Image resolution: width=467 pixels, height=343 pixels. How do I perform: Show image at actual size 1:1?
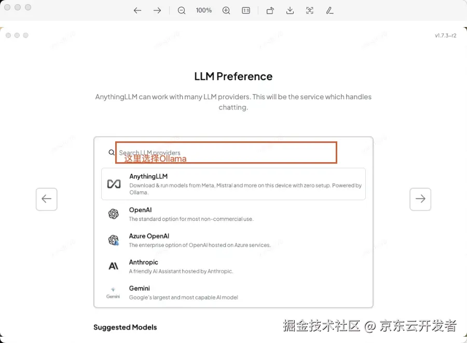click(x=246, y=10)
